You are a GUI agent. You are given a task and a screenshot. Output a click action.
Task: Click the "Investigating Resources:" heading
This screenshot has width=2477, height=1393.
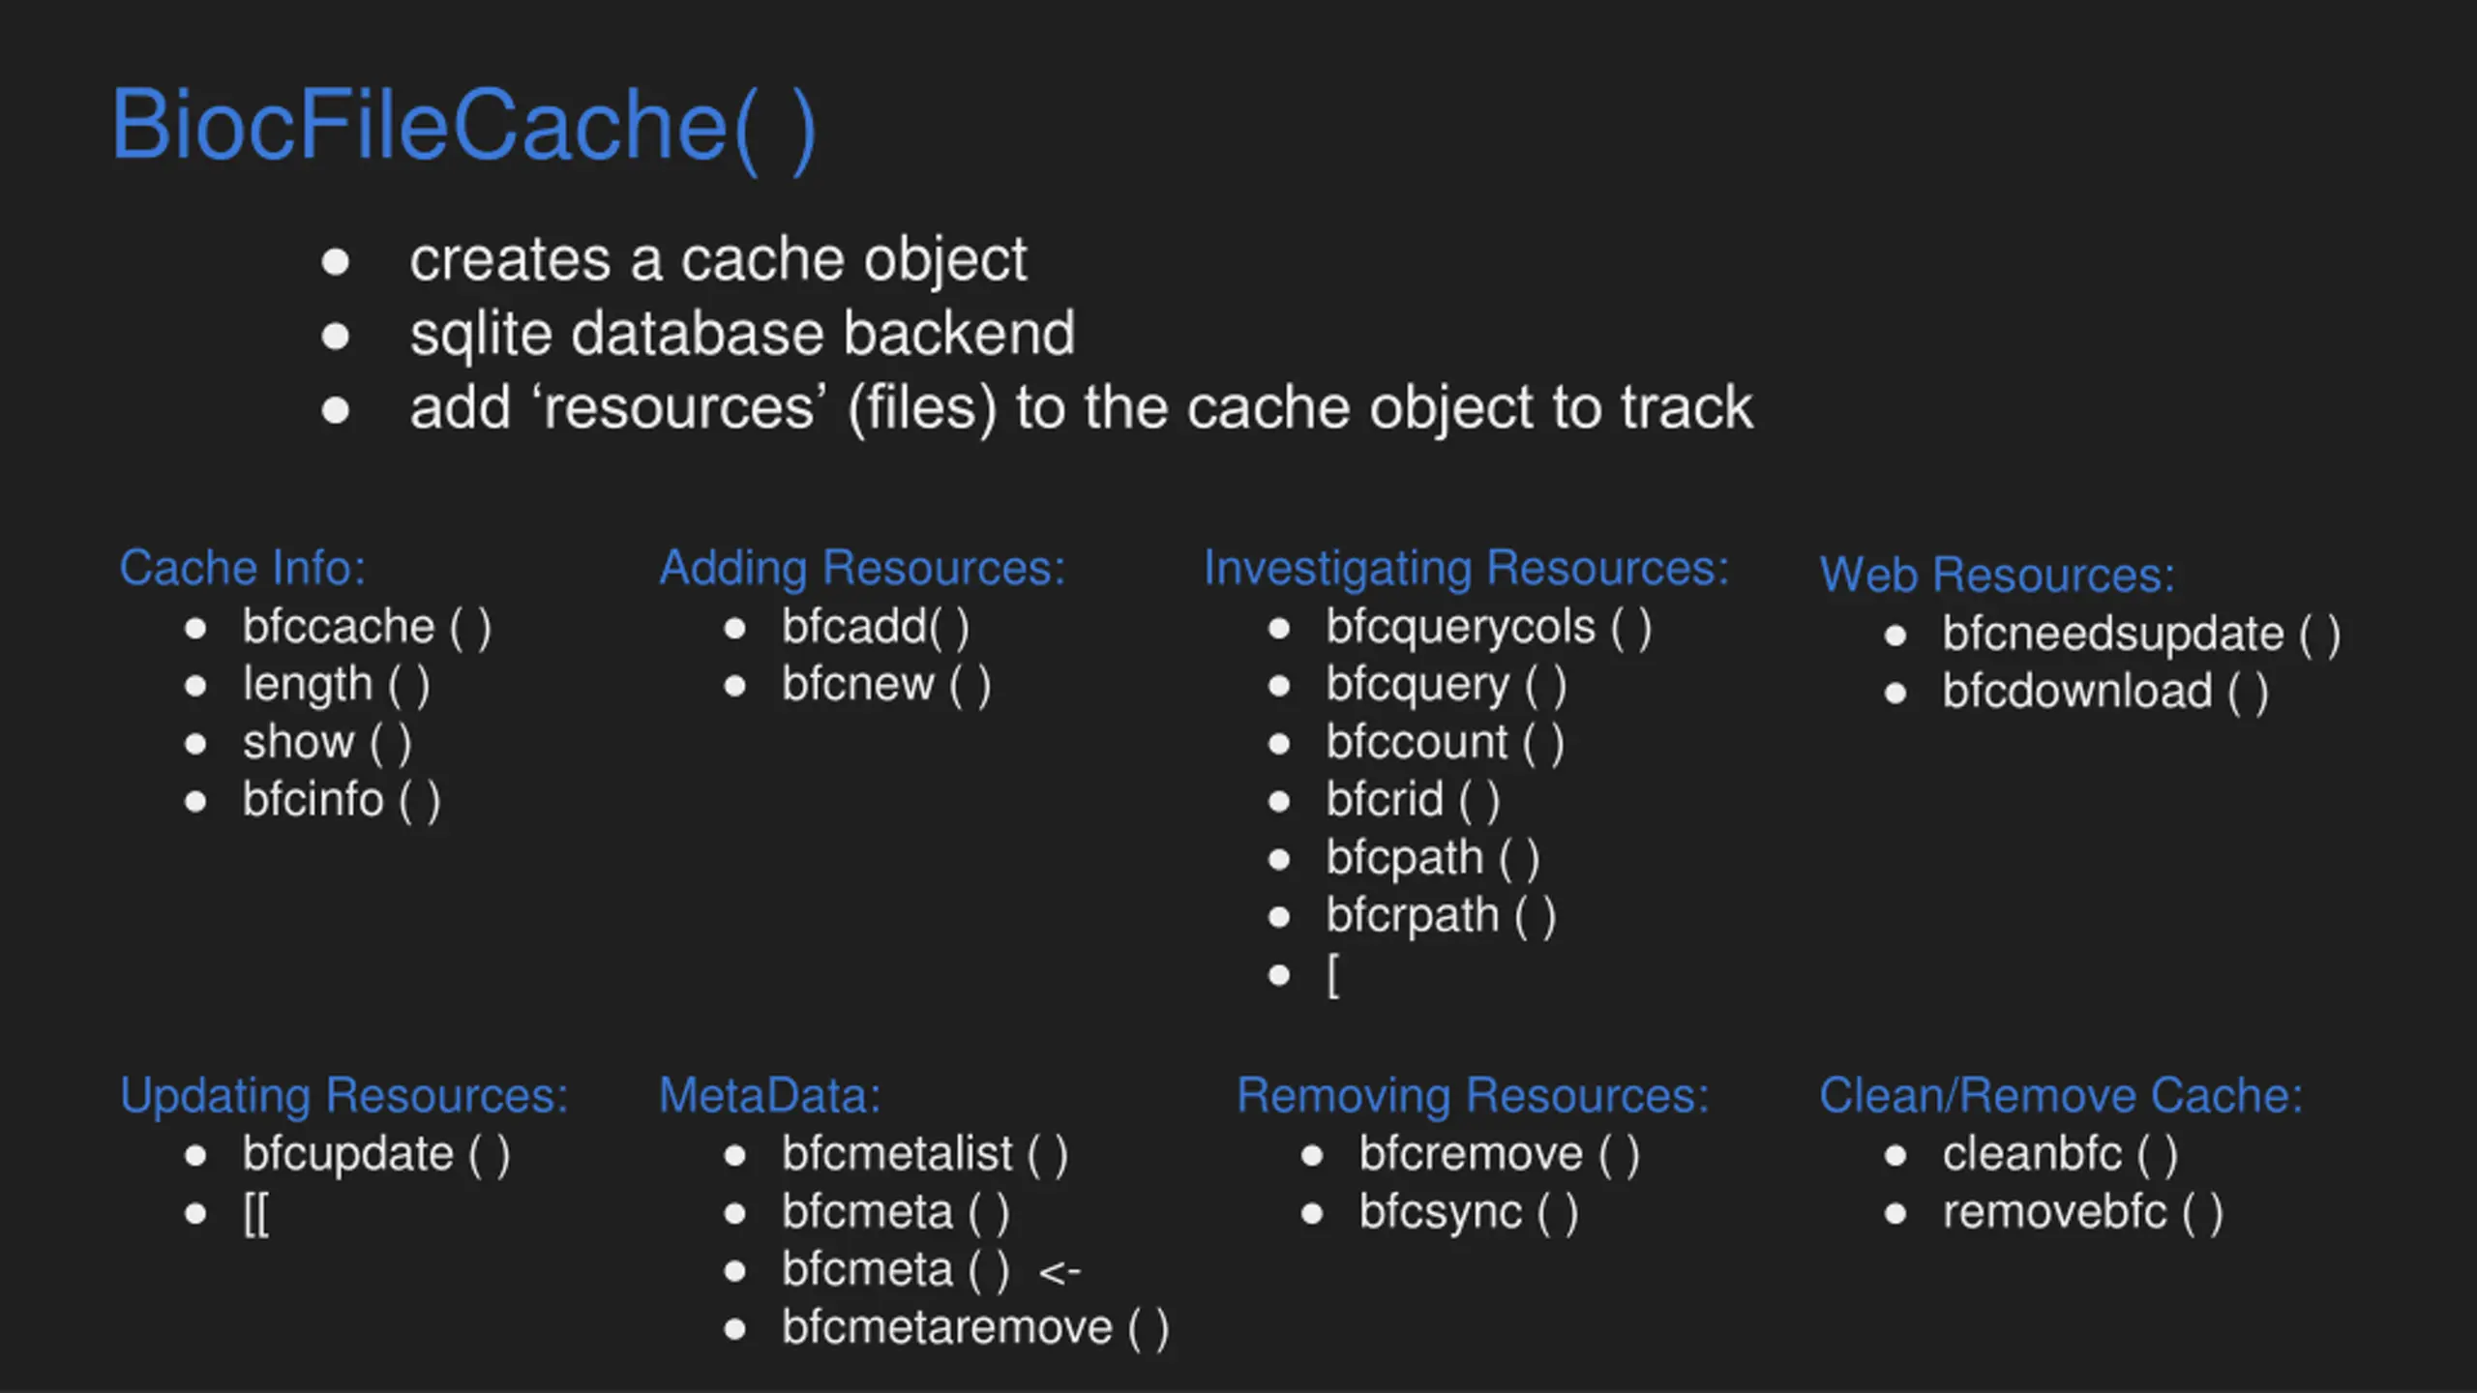[x=1466, y=568]
